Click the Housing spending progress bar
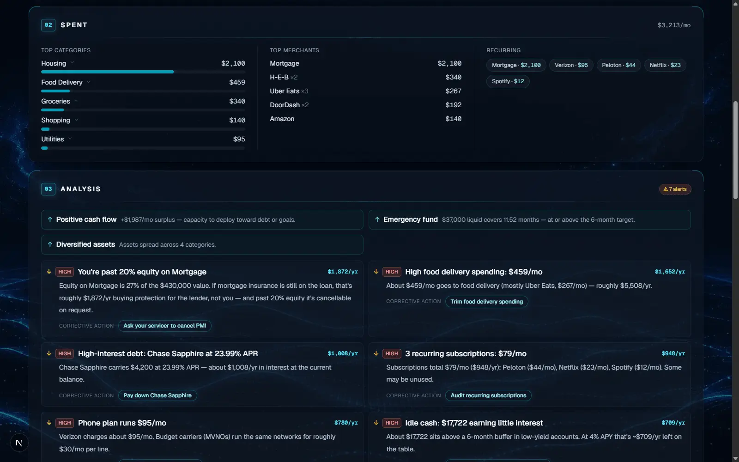This screenshot has height=462, width=739. [143, 72]
